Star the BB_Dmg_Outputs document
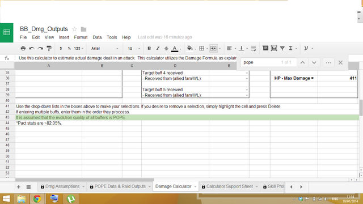 pos(74,29)
